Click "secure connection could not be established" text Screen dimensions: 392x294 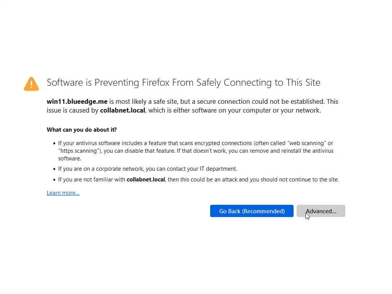[260, 101]
